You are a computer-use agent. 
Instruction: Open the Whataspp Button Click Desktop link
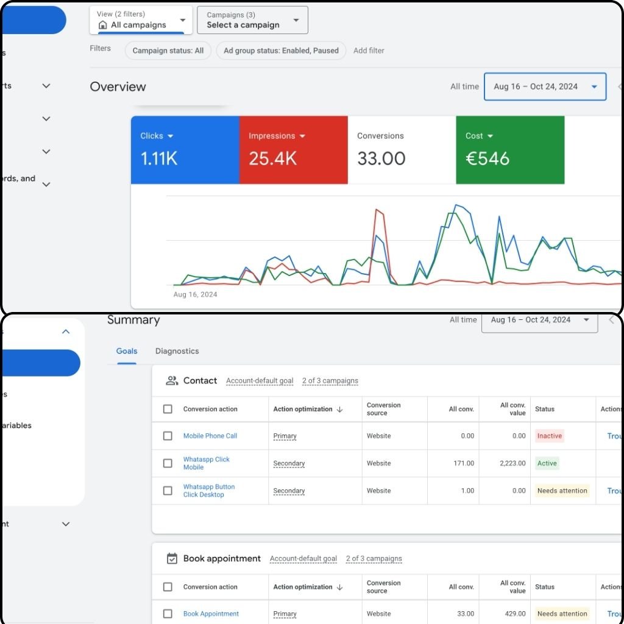(x=208, y=491)
